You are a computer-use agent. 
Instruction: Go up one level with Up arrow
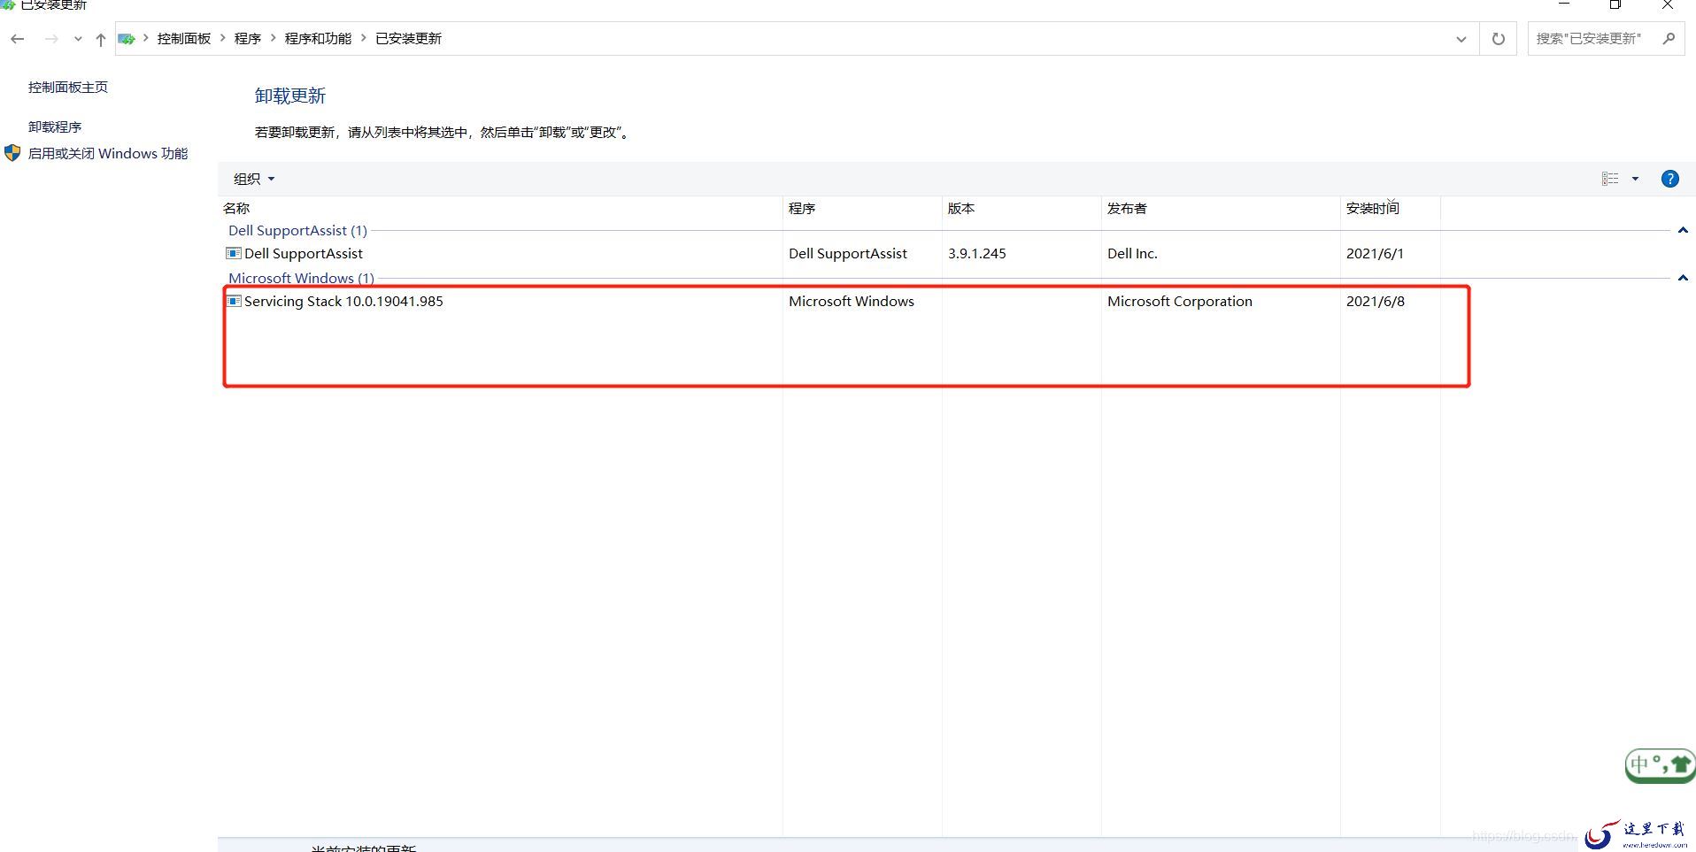tap(101, 39)
